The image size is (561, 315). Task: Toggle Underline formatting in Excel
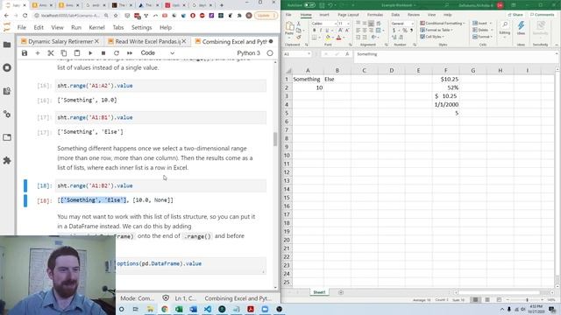327,31
